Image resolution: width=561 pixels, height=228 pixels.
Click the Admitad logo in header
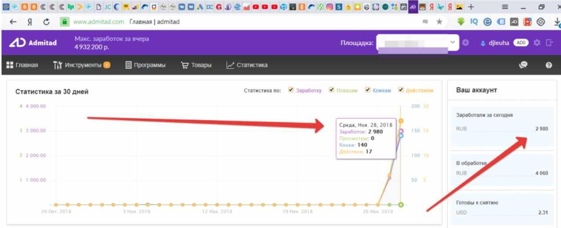(x=33, y=43)
